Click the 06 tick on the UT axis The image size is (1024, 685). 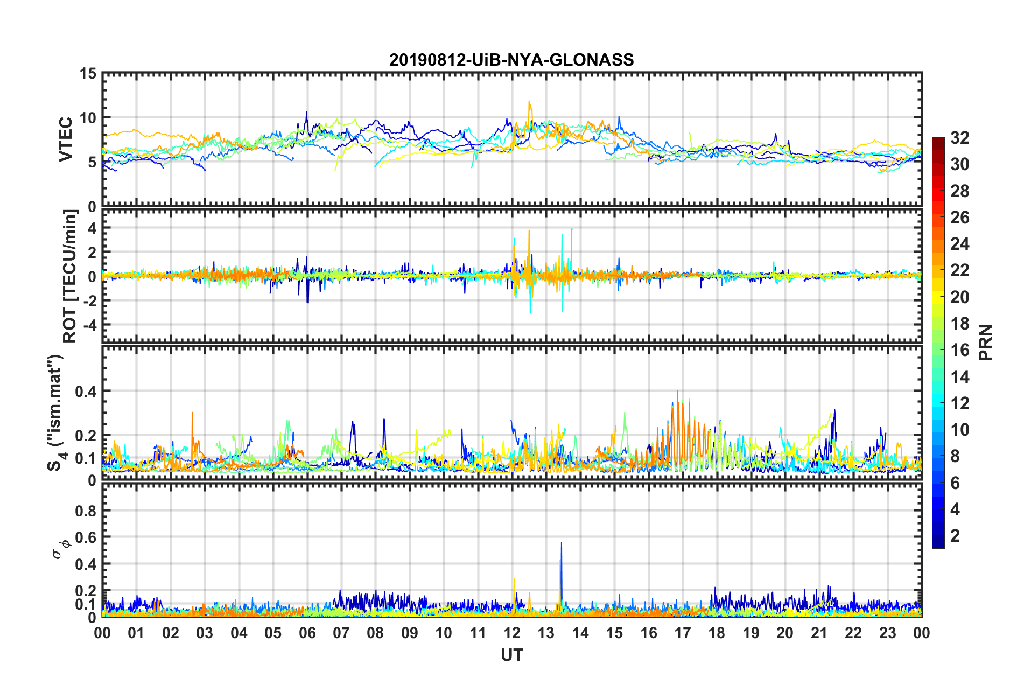tap(307, 633)
